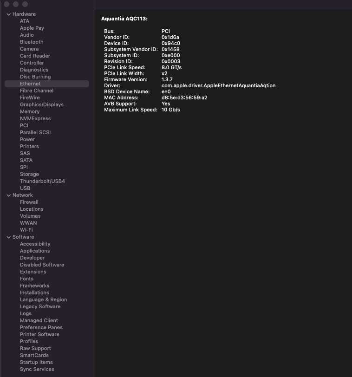Open Fibre Channel info
This screenshot has width=352, height=377.
[37, 91]
